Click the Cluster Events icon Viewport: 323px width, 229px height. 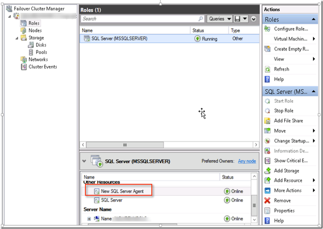(x=24, y=67)
